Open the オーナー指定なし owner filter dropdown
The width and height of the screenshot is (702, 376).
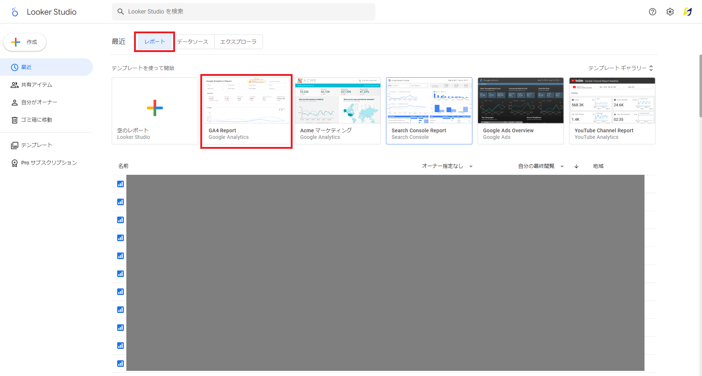447,166
